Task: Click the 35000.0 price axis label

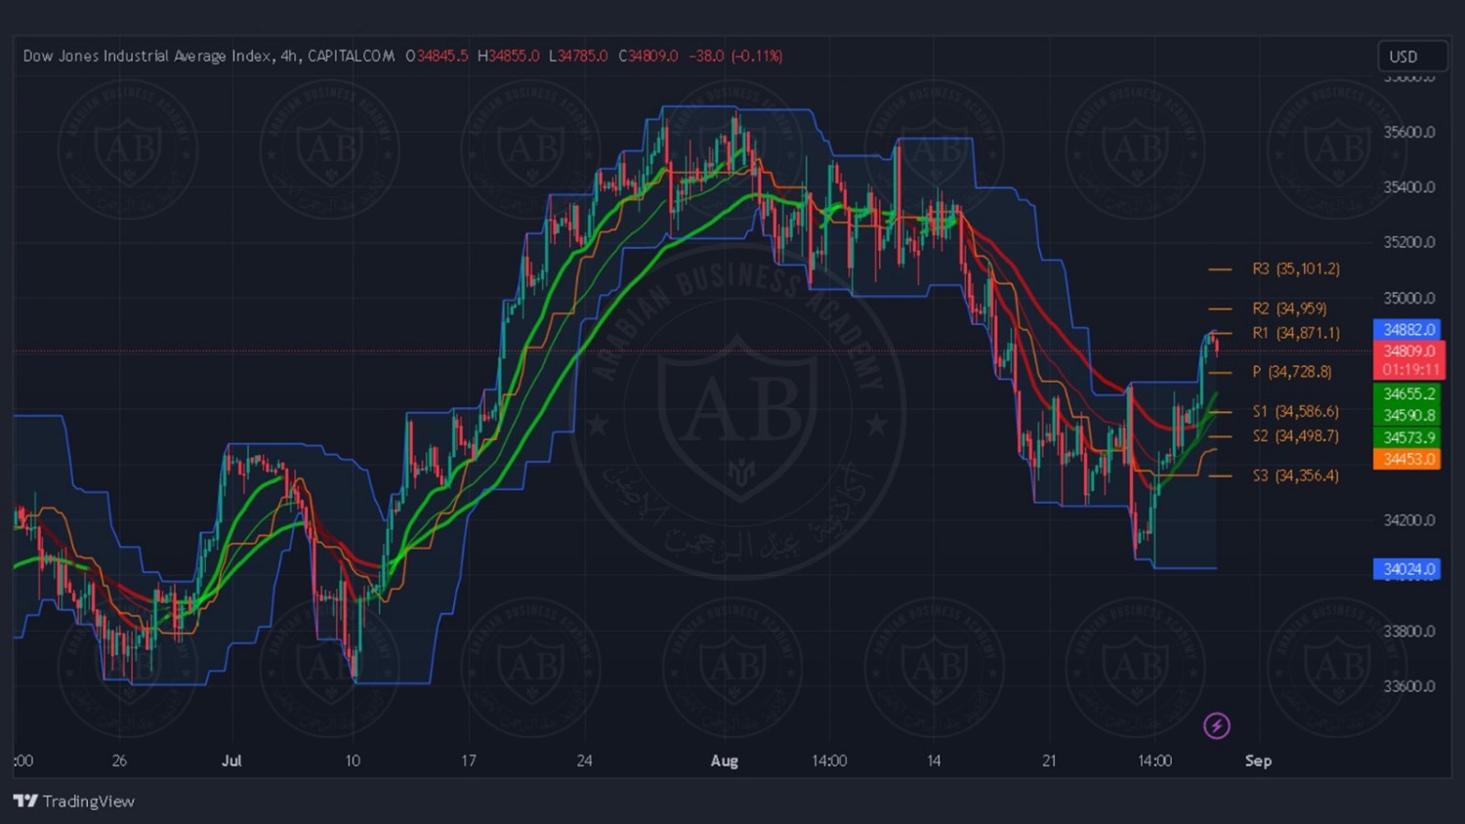Action: [x=1409, y=298]
